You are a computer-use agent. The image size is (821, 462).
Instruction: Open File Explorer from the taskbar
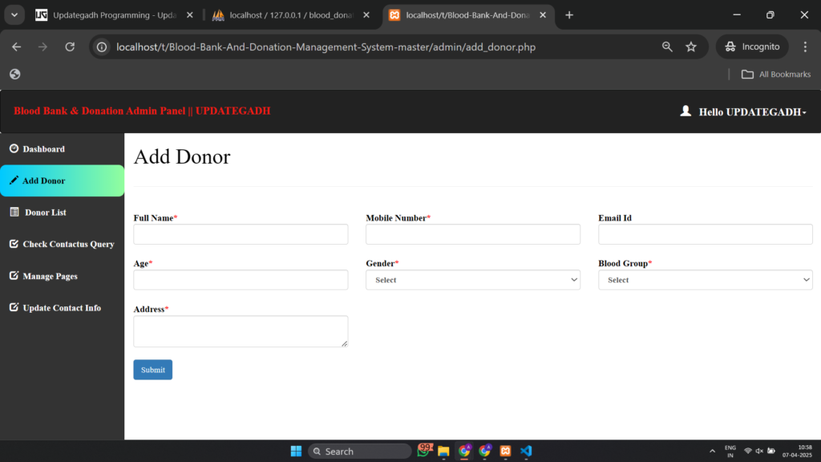click(443, 451)
